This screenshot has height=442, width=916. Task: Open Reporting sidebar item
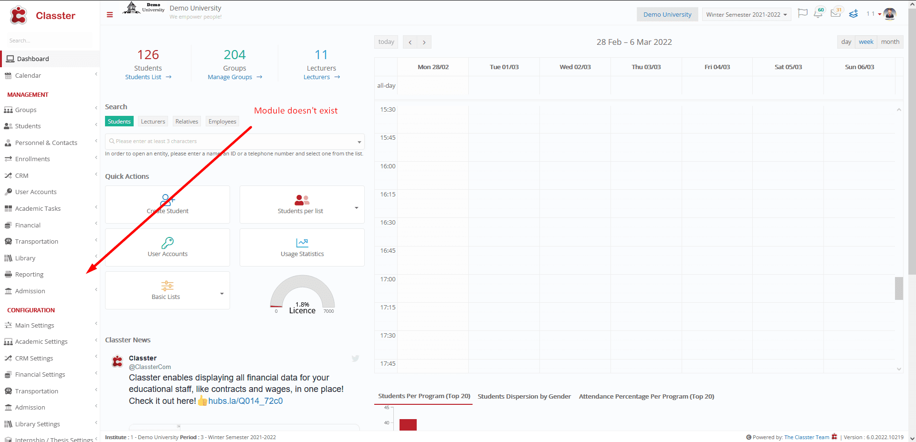(50, 274)
